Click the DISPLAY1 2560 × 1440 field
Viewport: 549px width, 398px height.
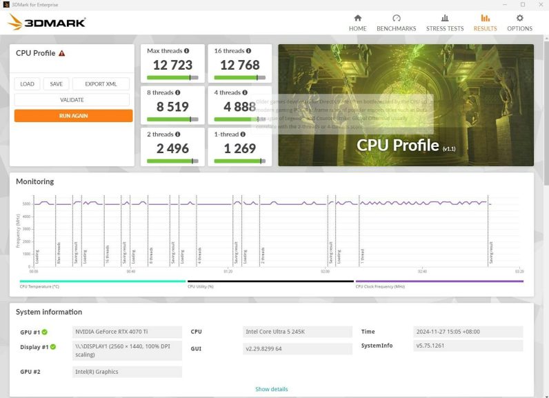coord(127,350)
